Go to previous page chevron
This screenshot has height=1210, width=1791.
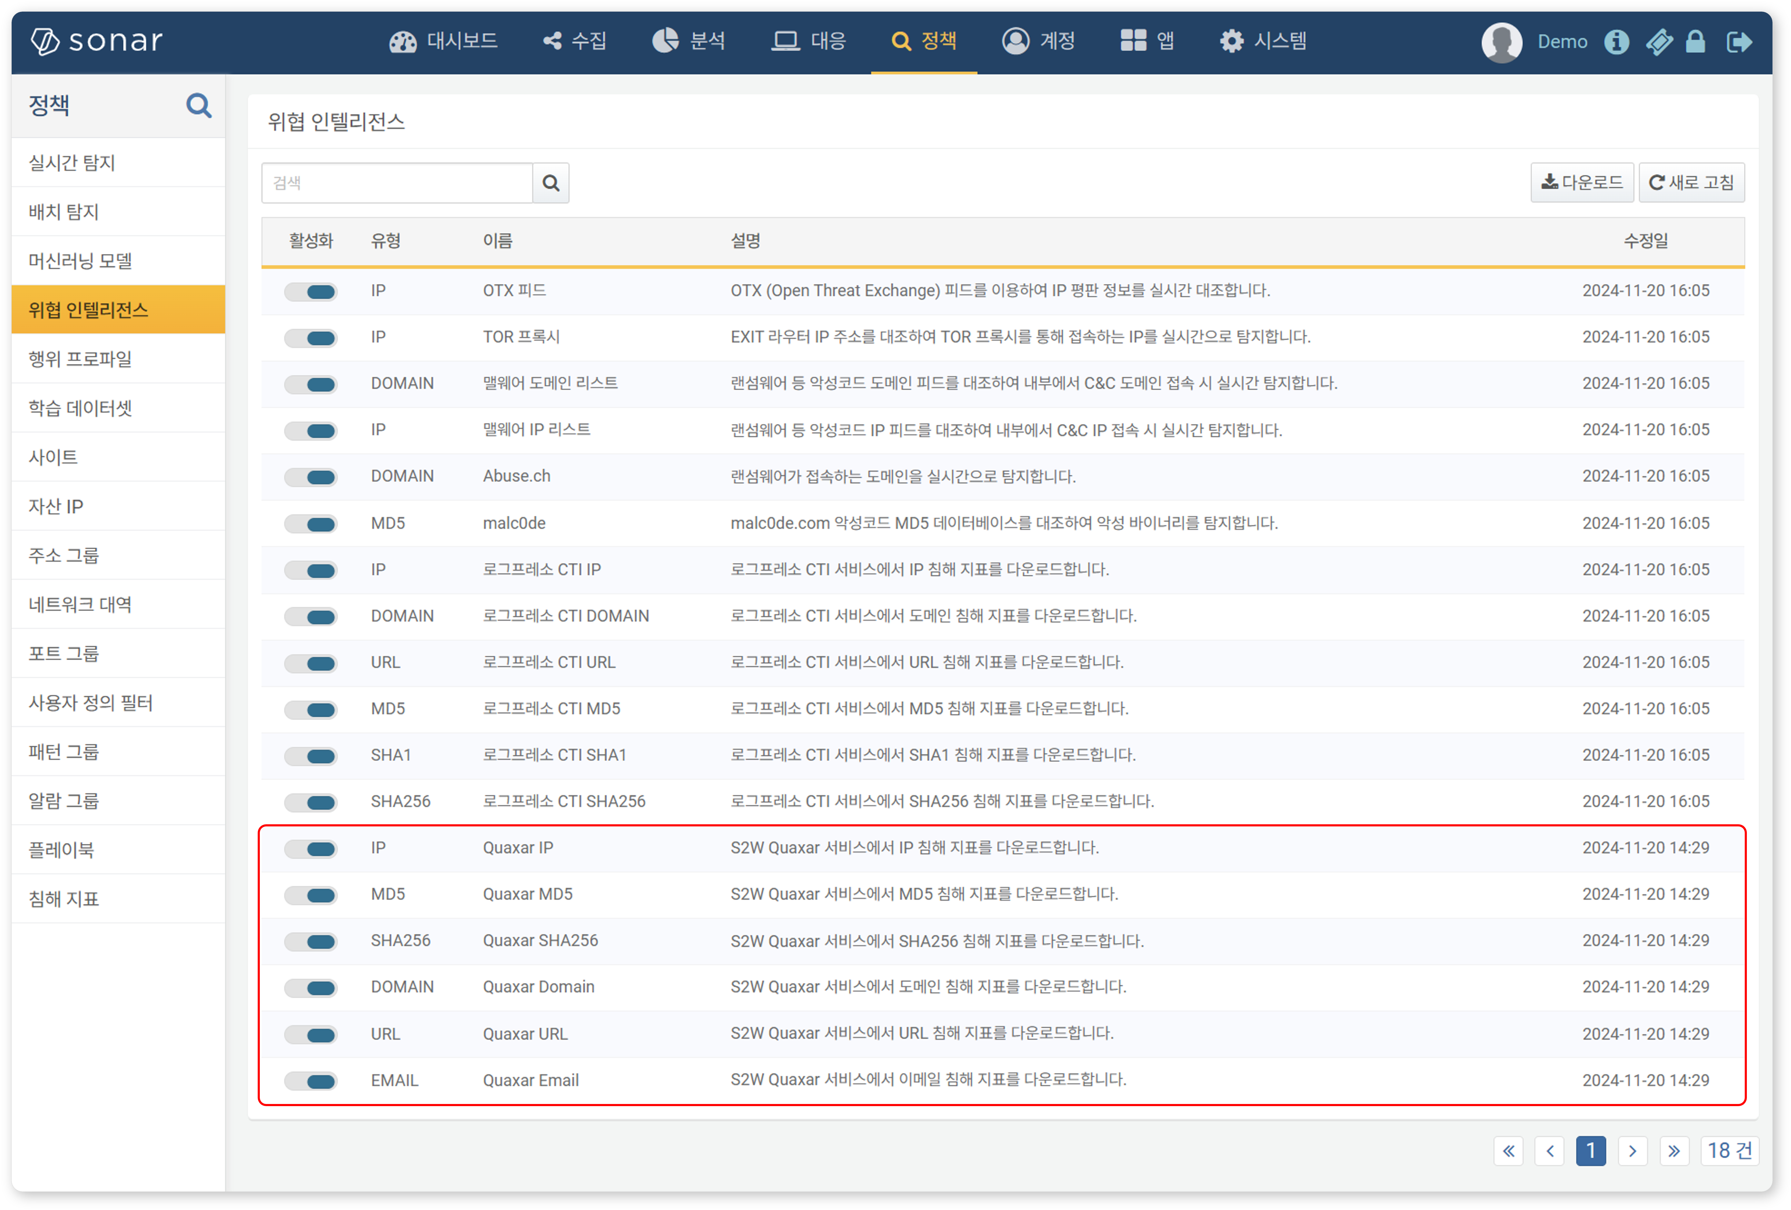pyautogui.click(x=1550, y=1151)
